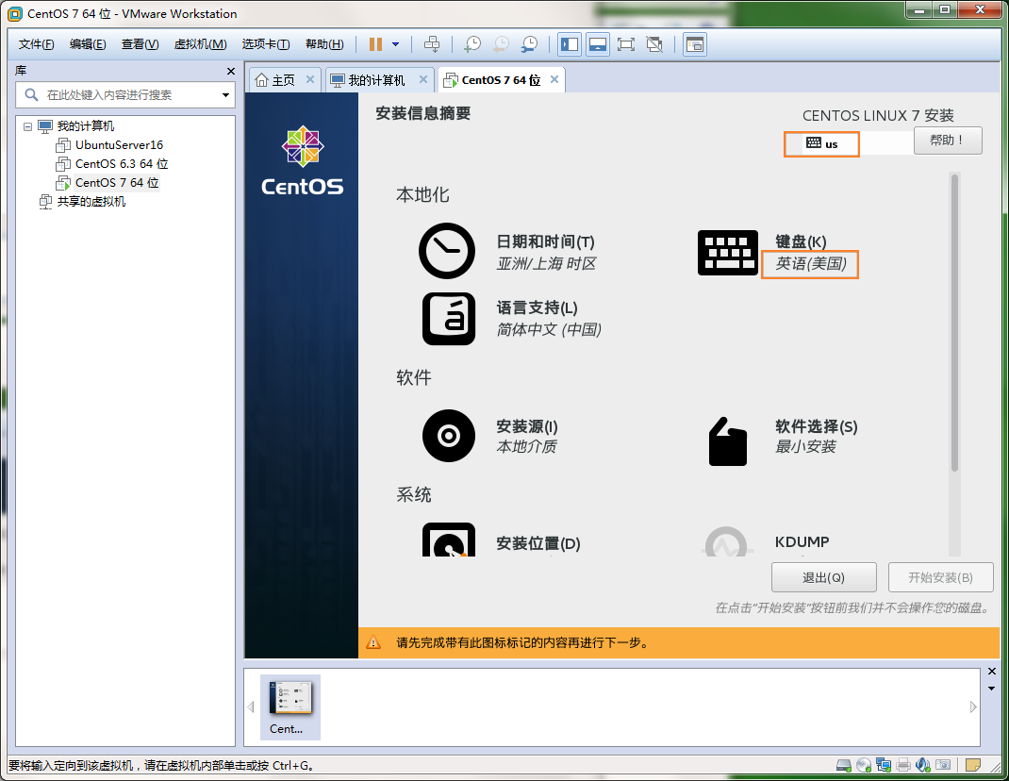Select UbuntuServer16 in the library tree
Image resolution: width=1009 pixels, height=781 pixels.
(119, 145)
